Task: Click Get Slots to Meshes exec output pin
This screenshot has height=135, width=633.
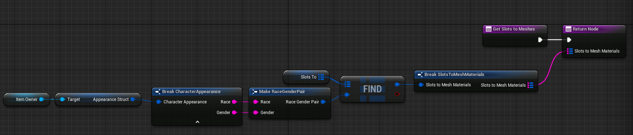Action: coord(540,40)
